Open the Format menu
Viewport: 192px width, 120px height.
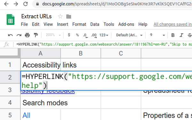79,24
